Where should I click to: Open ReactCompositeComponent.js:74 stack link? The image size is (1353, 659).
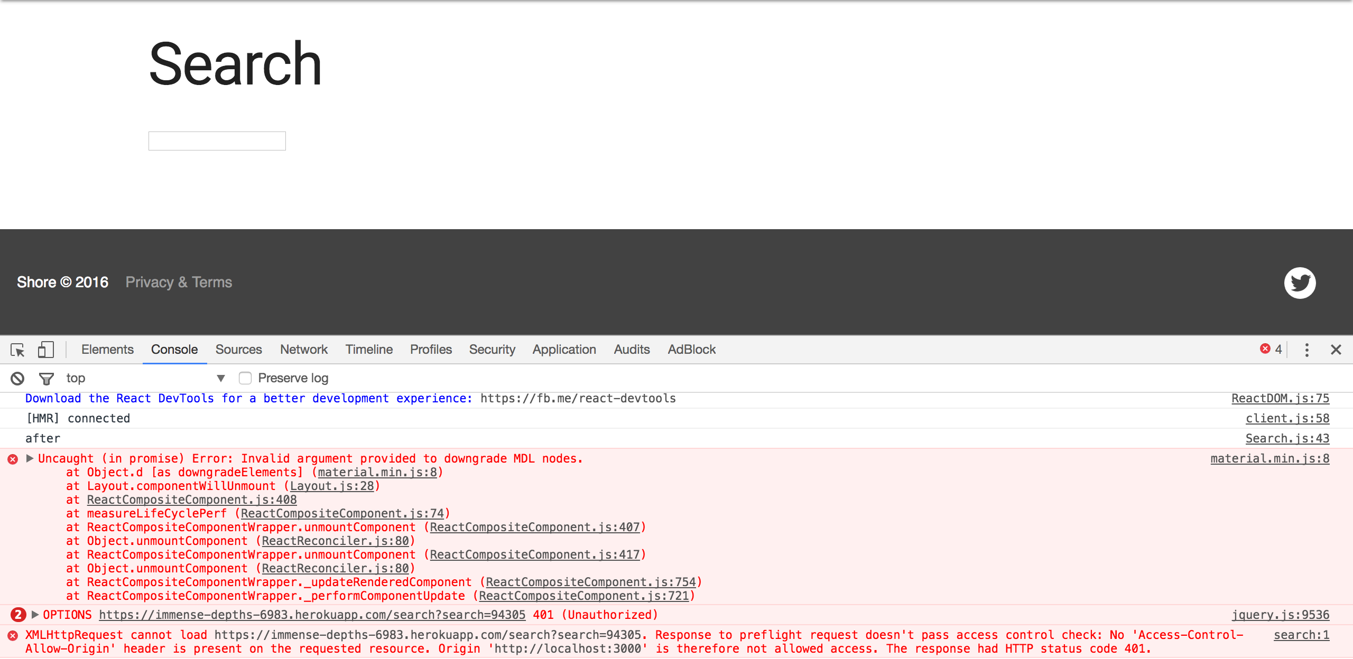tap(342, 513)
